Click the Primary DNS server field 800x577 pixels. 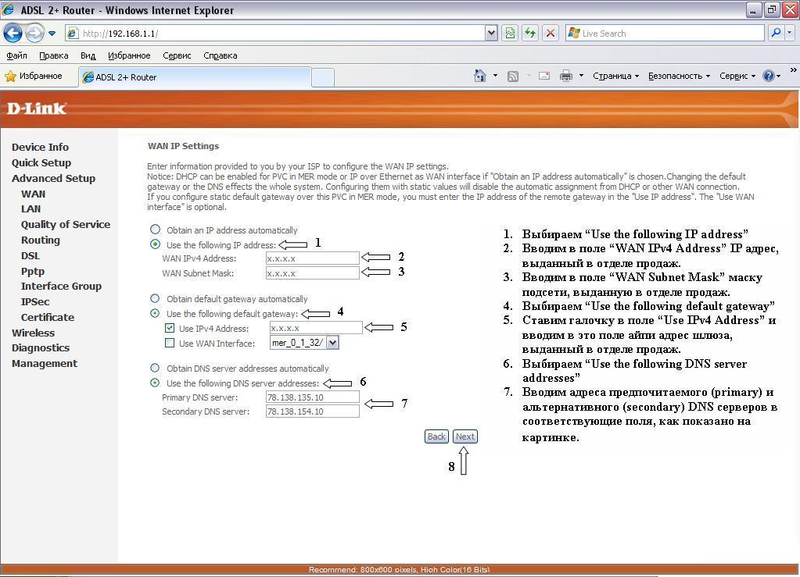pyautogui.click(x=312, y=397)
